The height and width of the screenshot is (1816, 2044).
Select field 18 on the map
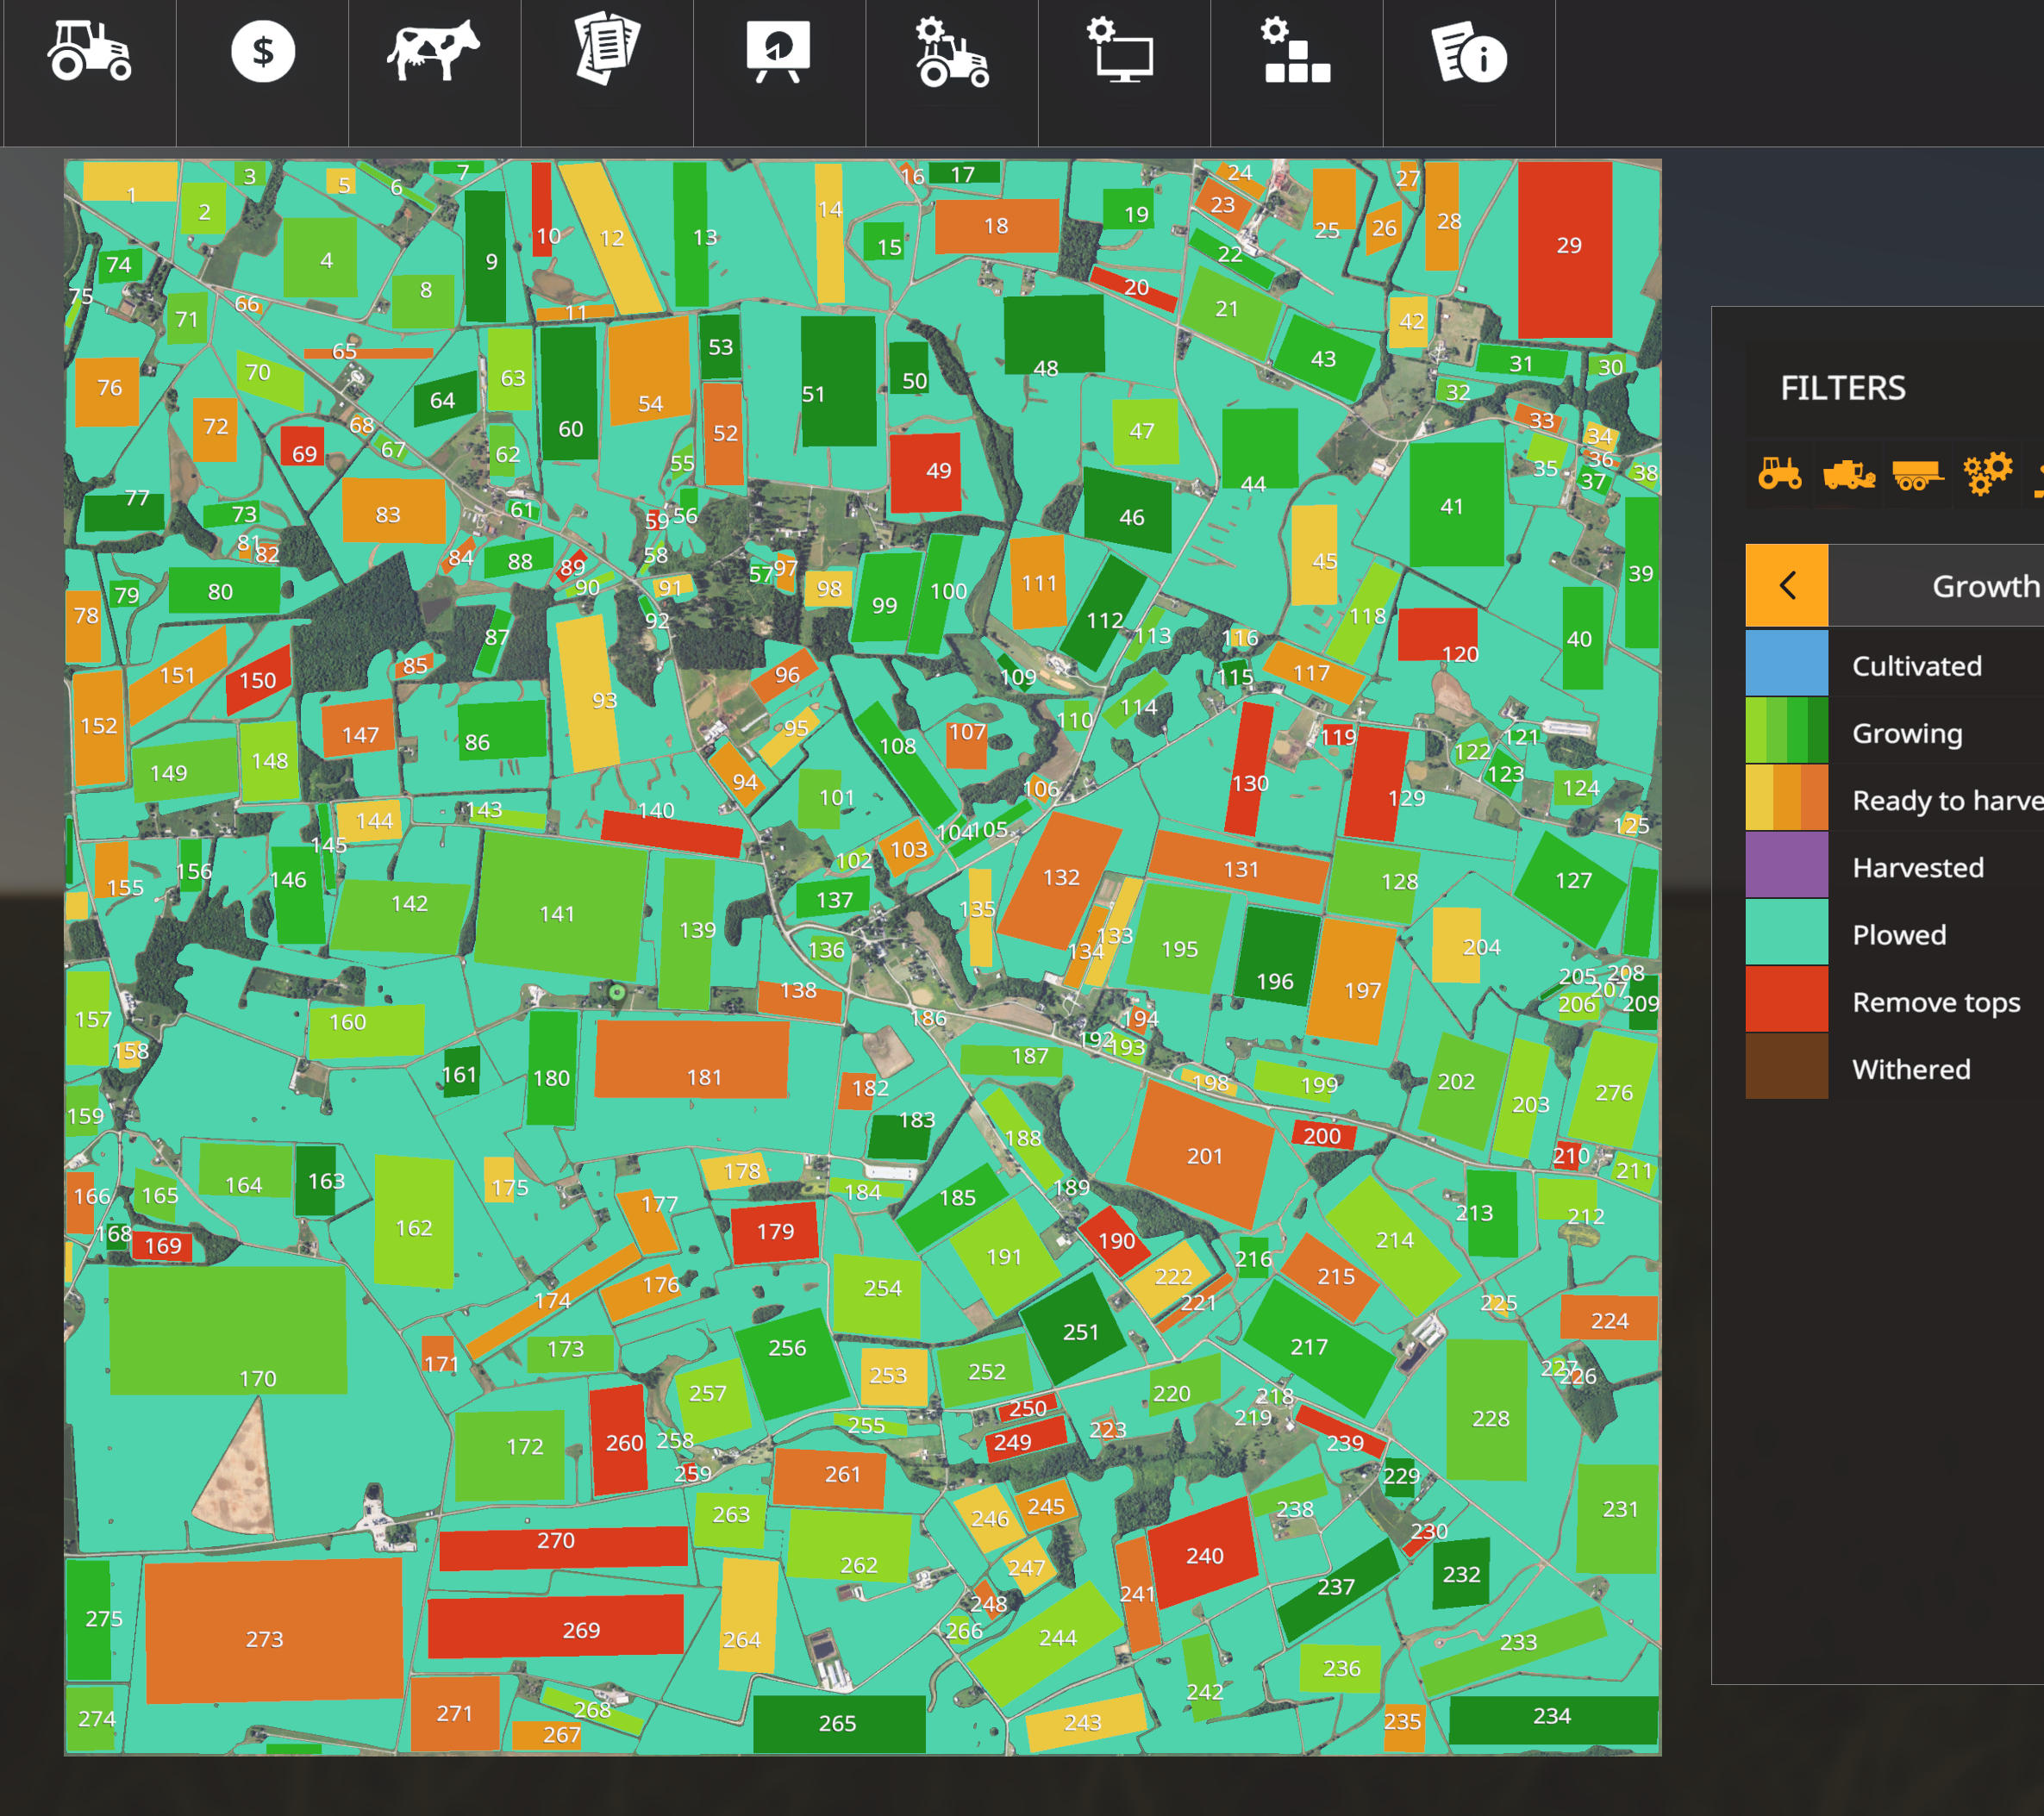tap(997, 226)
